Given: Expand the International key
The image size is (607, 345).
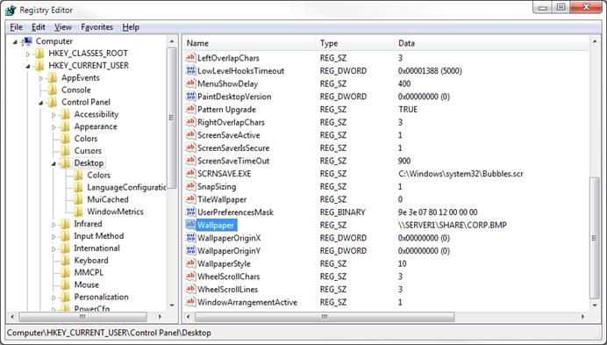Looking at the screenshot, I should click(x=54, y=248).
